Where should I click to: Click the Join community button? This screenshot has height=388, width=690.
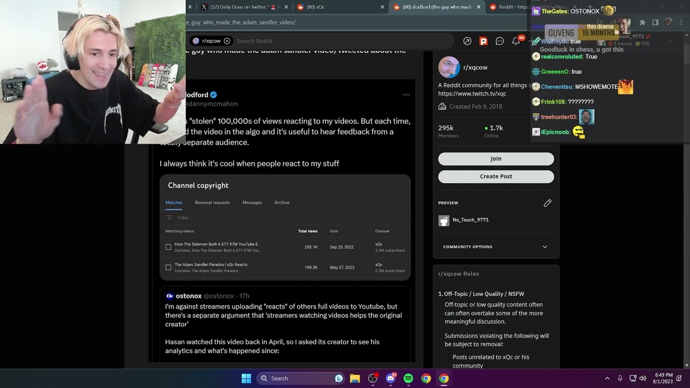coord(496,158)
